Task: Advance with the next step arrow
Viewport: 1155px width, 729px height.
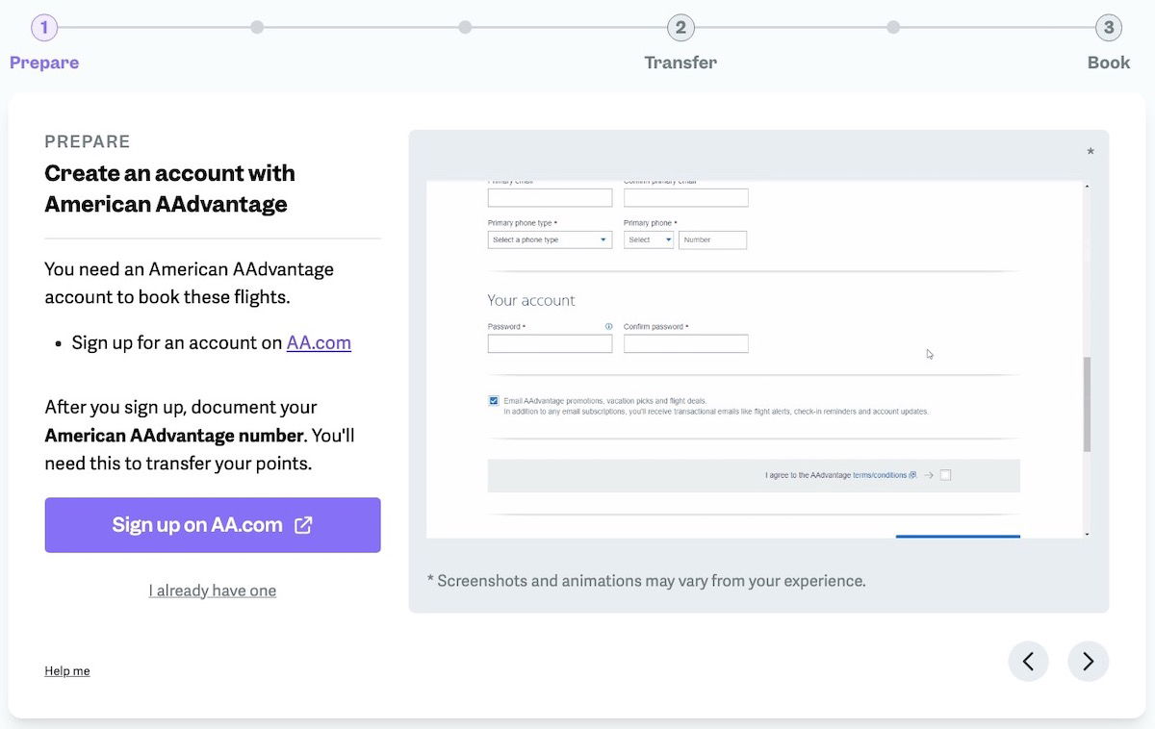Action: pos(1088,661)
